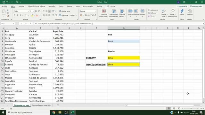This screenshot has height=115, width=205.
Task: Click the Windows Start button
Action: pos(3,112)
